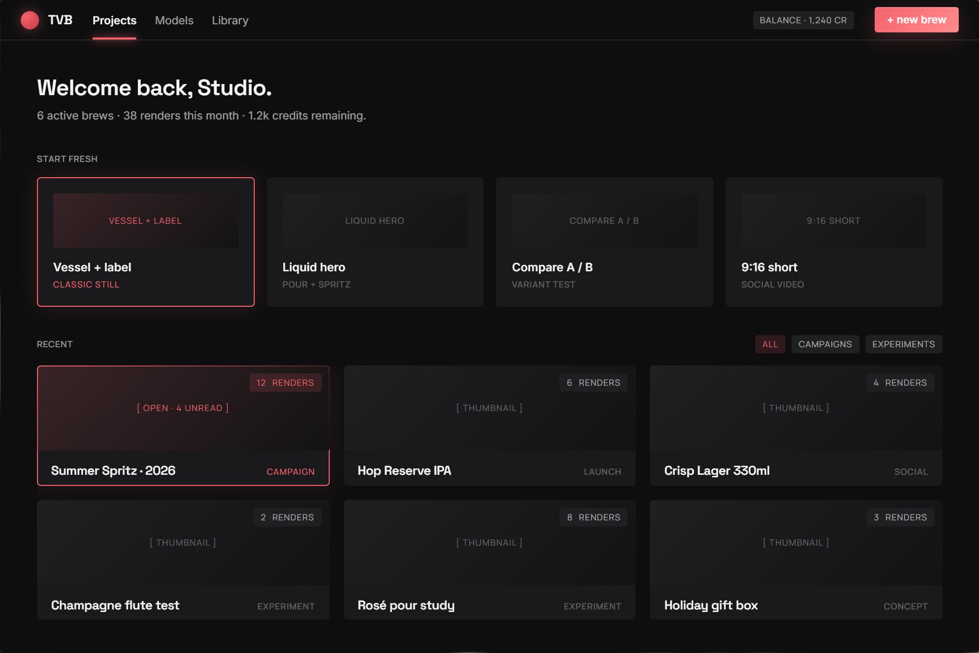Click the RECENT section label

tap(55, 344)
